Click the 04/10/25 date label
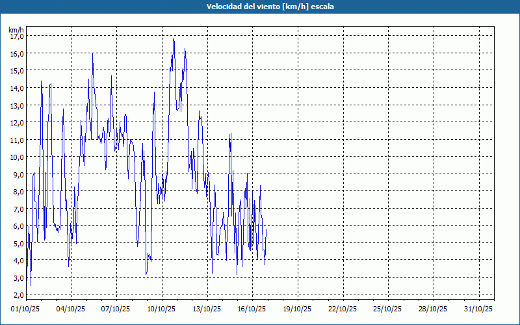The image size is (520, 325). (71, 309)
